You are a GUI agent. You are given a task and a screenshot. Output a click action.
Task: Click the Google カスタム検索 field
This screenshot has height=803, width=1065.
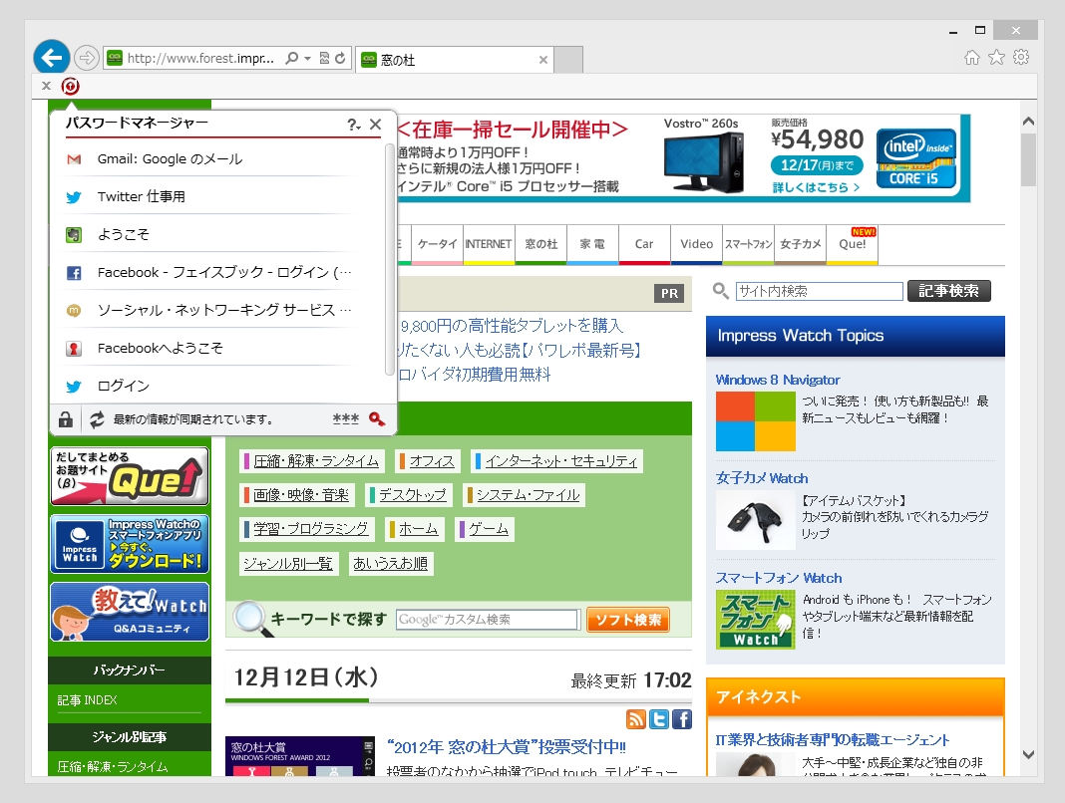pos(487,620)
